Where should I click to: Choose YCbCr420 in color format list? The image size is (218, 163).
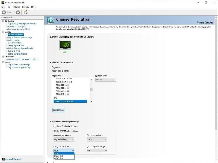click(64, 158)
